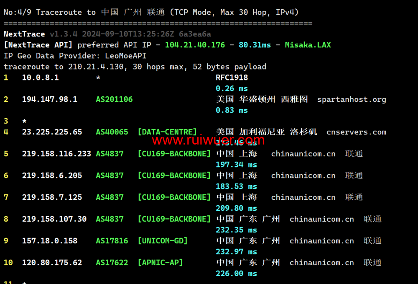
Task: Select IP 23.225.225.65 on hop 4
Action: click(x=52, y=132)
